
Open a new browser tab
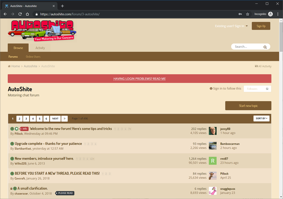(62, 6)
